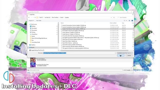Viewport: 160px width, 90px height.
Task: Open the help question mark icon
Action: (132, 20)
